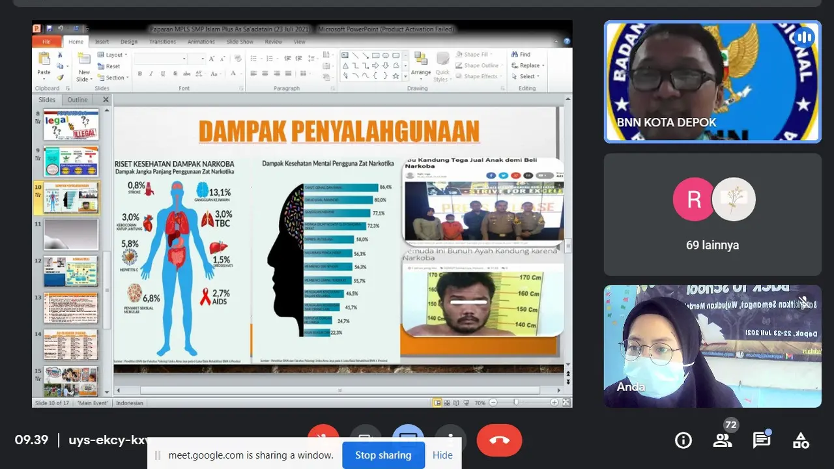Screen dimensions: 834x469
Task: Switch to the Animations ribbon tab
Action: coord(201,42)
